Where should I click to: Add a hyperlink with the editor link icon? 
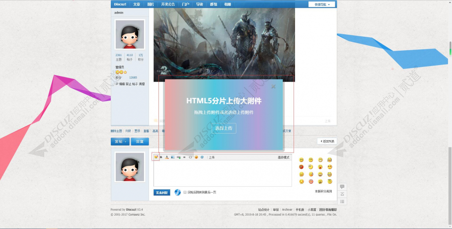point(179,157)
